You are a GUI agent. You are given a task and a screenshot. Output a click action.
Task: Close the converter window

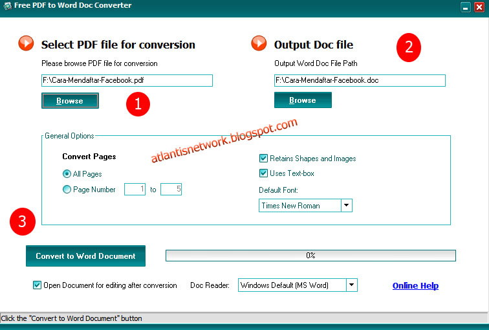pyautogui.click(x=479, y=7)
